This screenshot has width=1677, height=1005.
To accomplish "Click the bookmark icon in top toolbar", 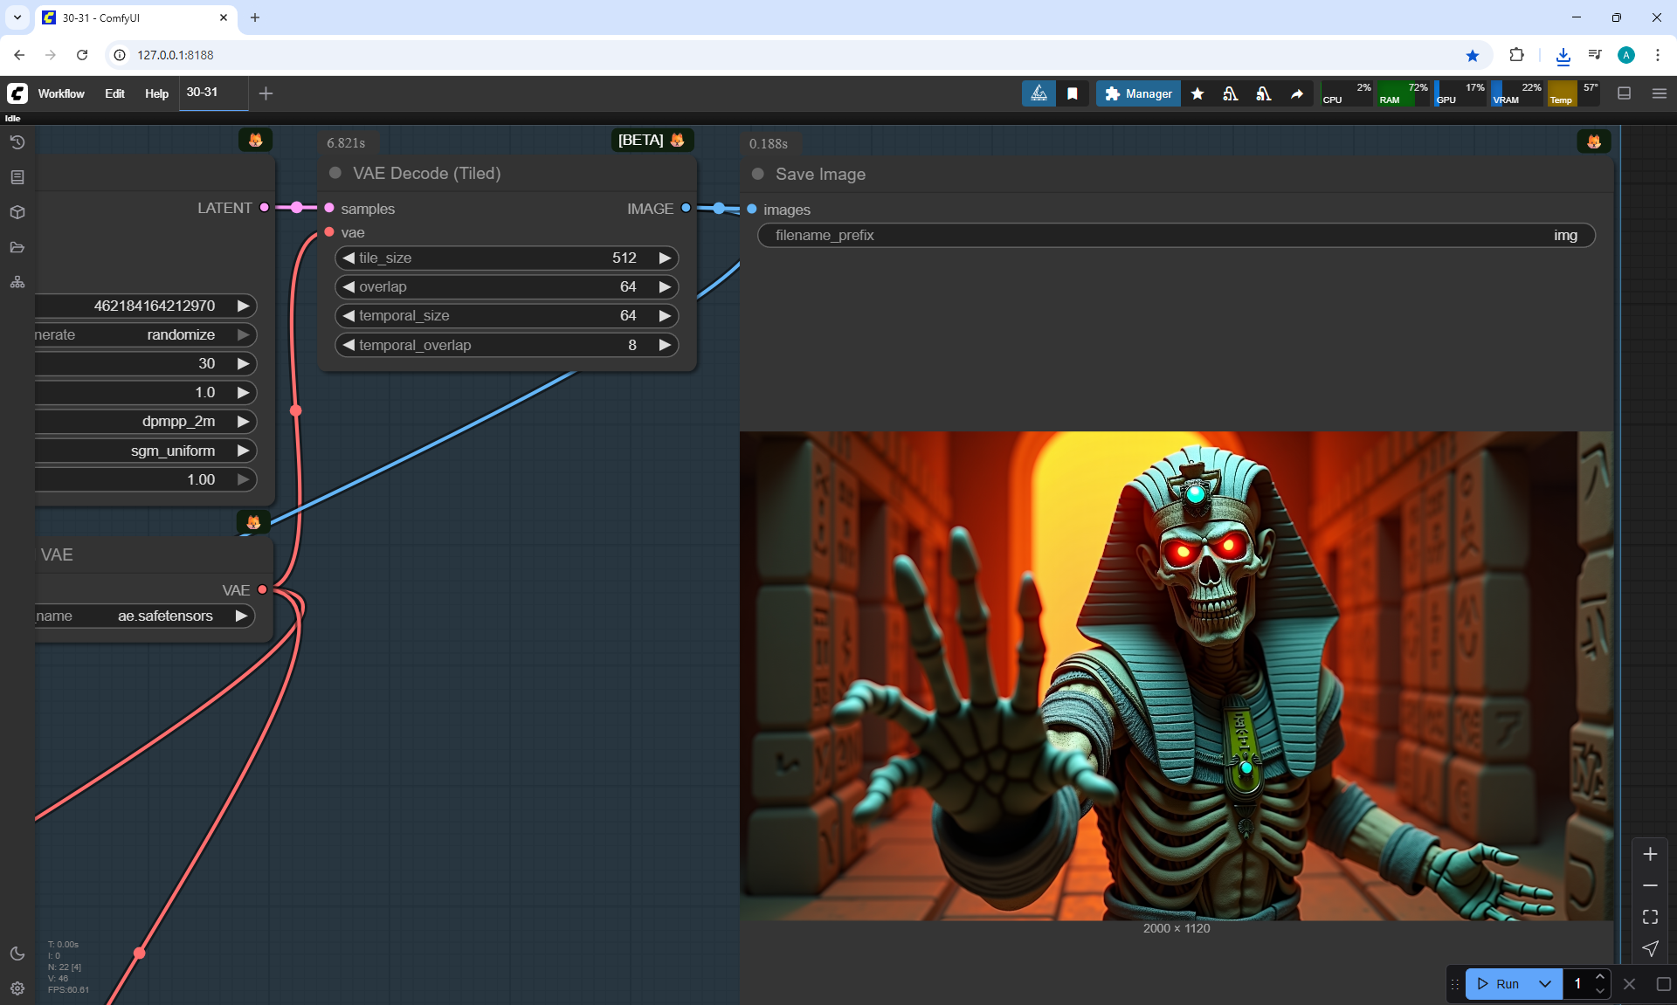I will click(x=1073, y=93).
